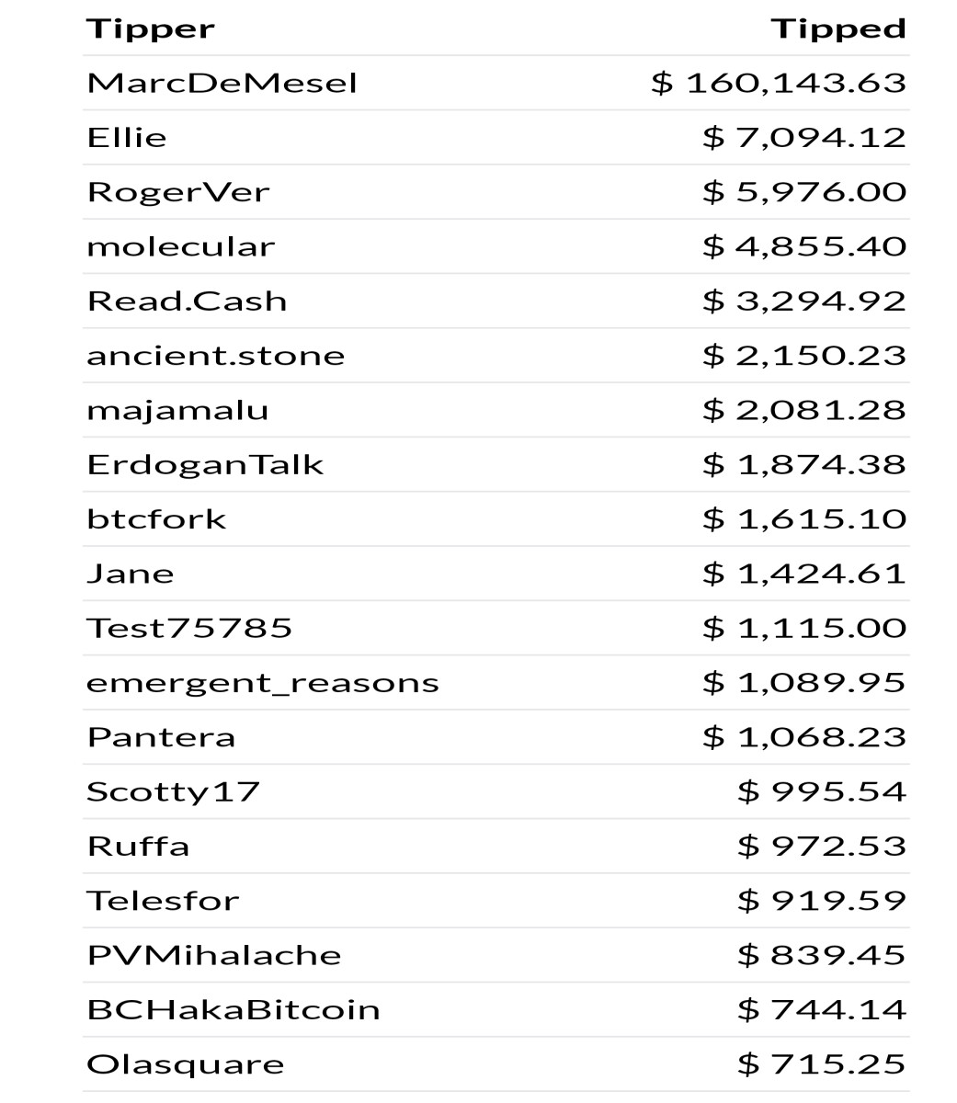Select Jane in the tipper list

(131, 574)
